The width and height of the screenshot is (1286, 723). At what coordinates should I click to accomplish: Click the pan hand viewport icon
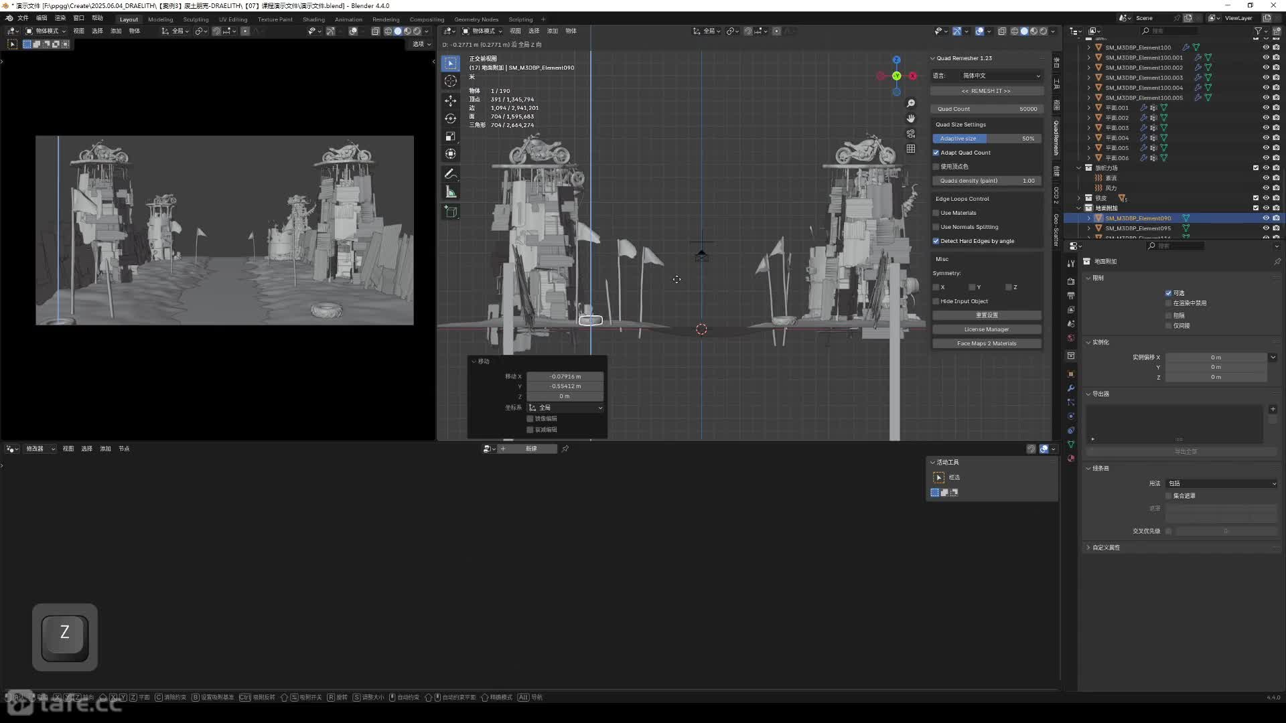(x=911, y=118)
